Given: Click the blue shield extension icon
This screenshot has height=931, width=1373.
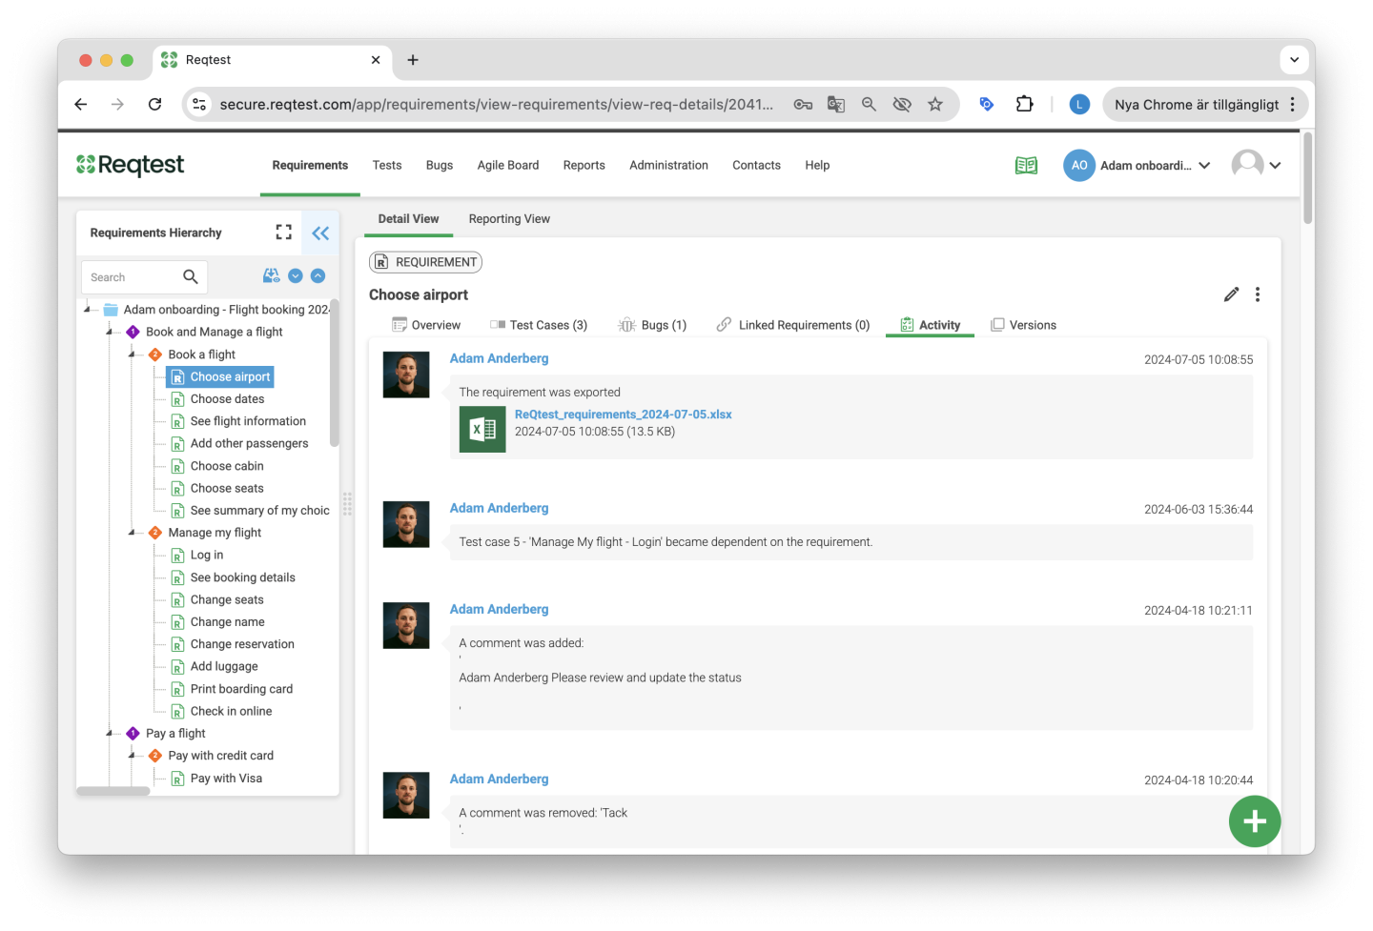Looking at the screenshot, I should 987,104.
